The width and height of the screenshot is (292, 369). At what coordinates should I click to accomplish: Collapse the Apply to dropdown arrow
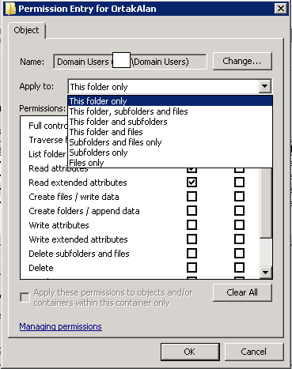(x=265, y=86)
